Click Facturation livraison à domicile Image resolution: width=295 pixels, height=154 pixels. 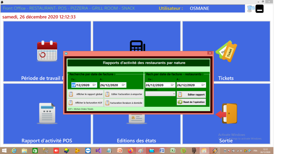[x=124, y=103]
